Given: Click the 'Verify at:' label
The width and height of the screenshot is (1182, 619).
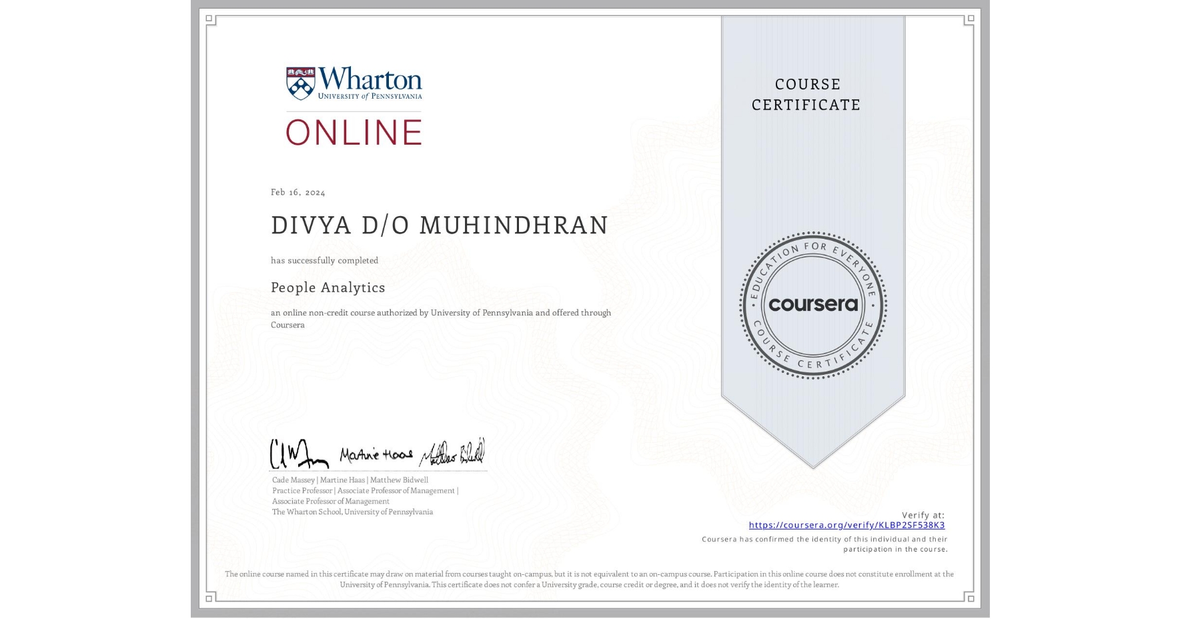Looking at the screenshot, I should coord(923,515).
